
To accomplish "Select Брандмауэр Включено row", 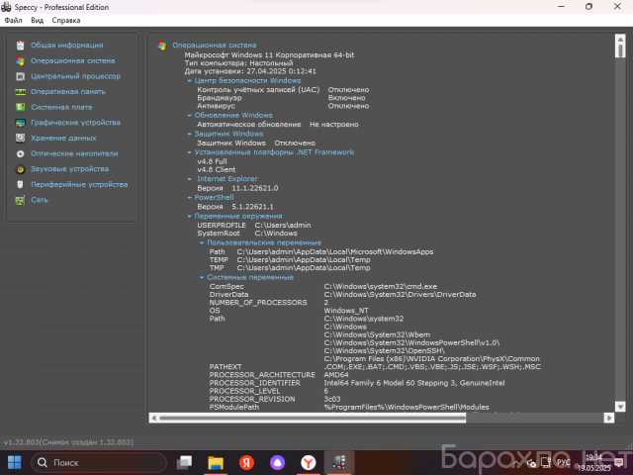I will tap(281, 98).
